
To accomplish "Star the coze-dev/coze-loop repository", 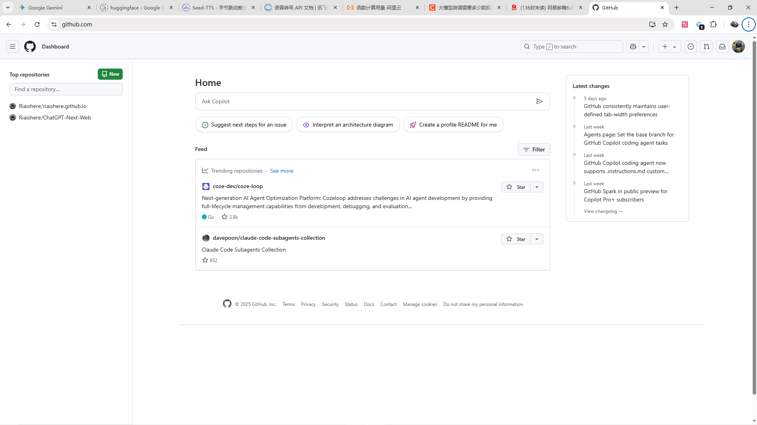I will (516, 187).
